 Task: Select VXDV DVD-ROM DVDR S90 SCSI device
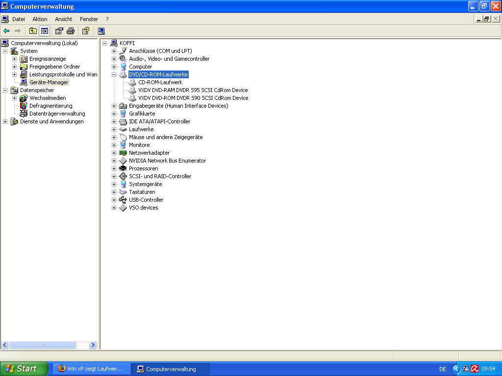[x=193, y=98]
